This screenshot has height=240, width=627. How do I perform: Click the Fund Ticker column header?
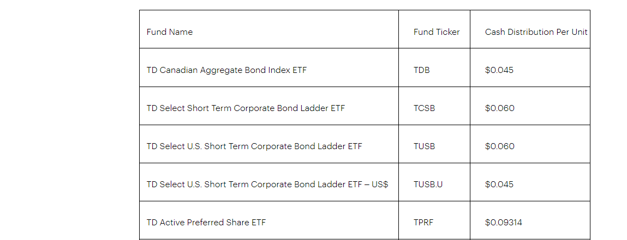click(437, 32)
